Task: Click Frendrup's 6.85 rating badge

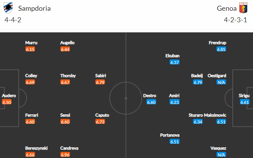Action: 221,49
